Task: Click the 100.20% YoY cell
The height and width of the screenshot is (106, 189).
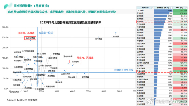Action: (180, 74)
